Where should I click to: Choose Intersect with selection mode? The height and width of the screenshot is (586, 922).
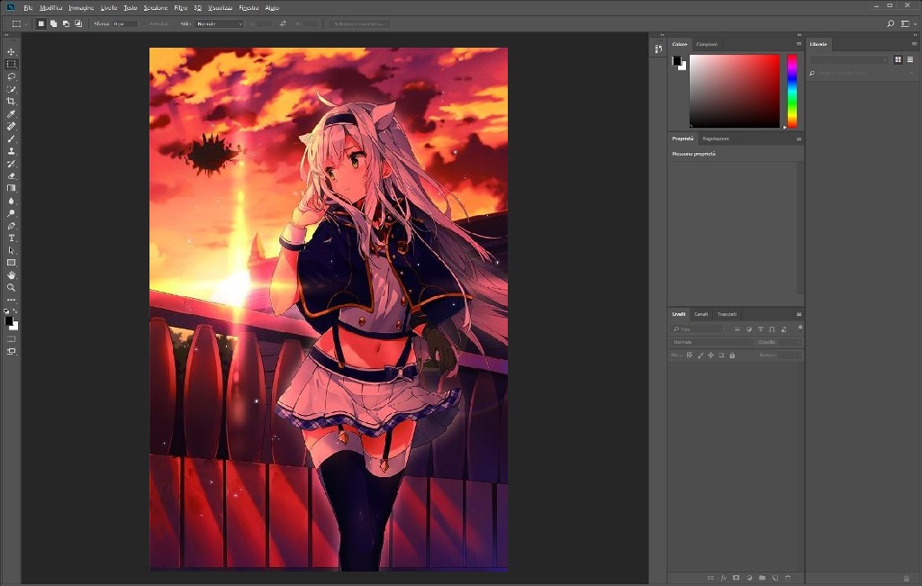click(78, 23)
